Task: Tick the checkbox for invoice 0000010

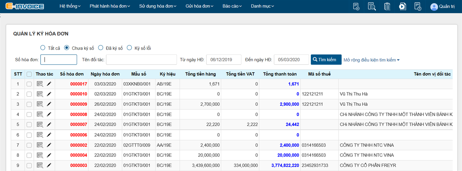Action: pos(29,94)
